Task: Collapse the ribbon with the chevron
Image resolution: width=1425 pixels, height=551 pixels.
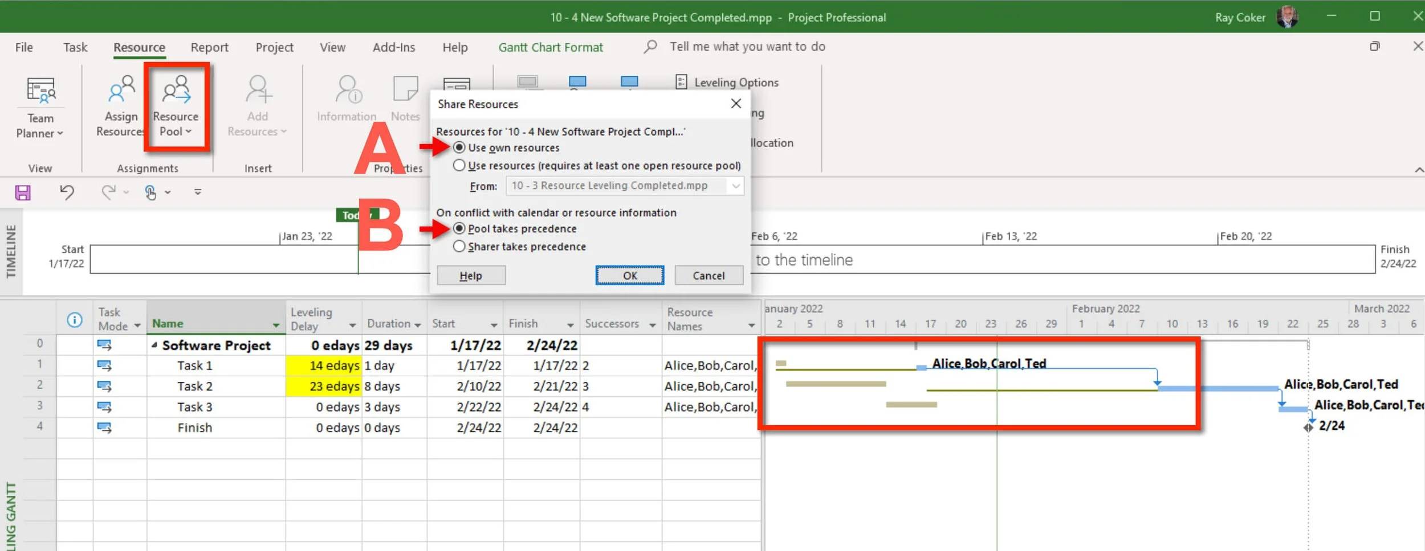Action: [1419, 170]
